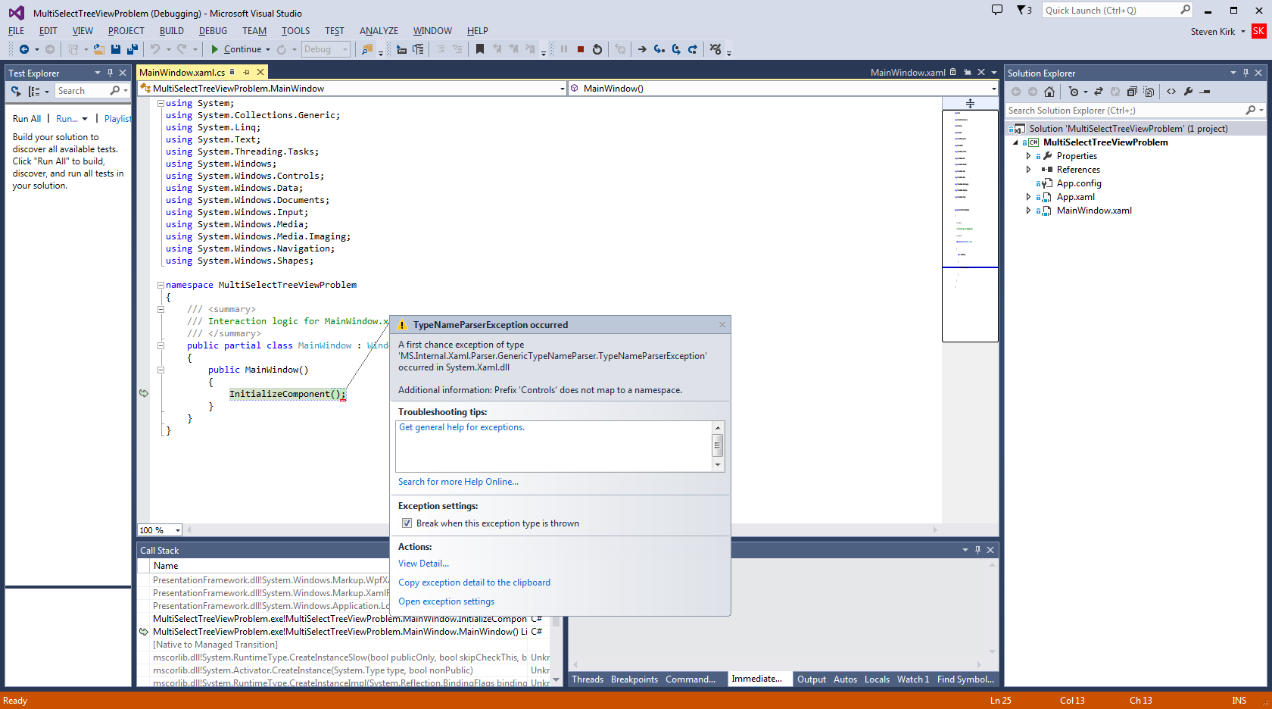Open the Debug configuration combo box
Screen dimensions: 1272x709
[326, 49]
